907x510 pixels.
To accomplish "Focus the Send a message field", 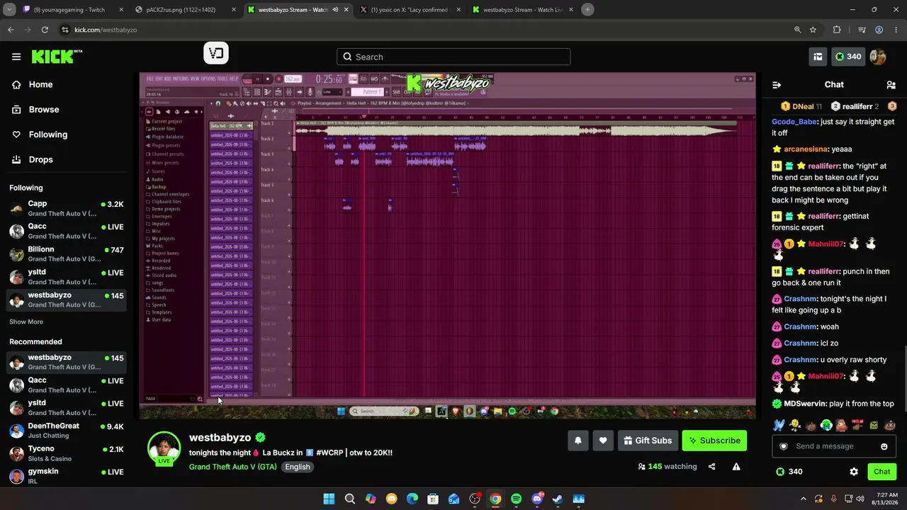I will point(834,446).
